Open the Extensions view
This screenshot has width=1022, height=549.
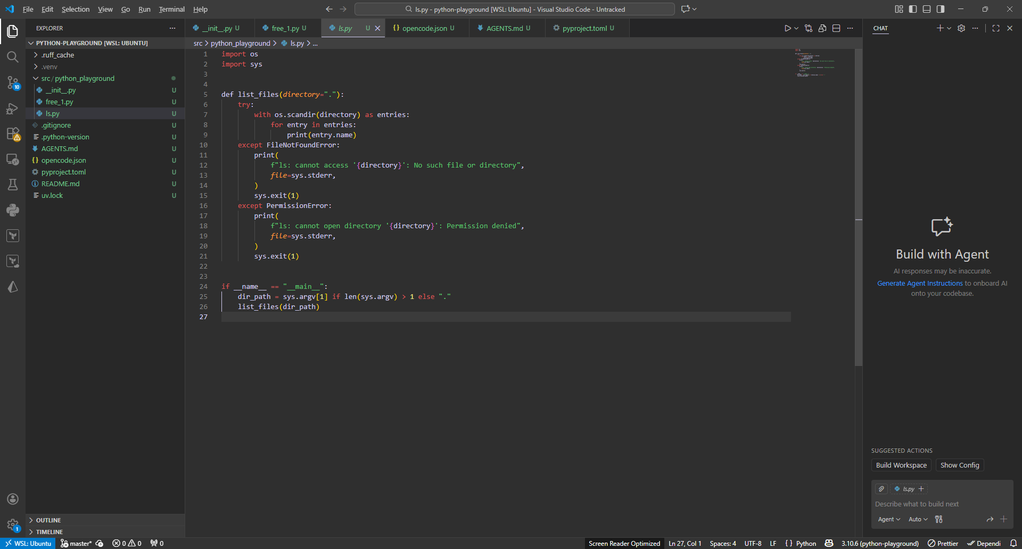click(x=12, y=134)
